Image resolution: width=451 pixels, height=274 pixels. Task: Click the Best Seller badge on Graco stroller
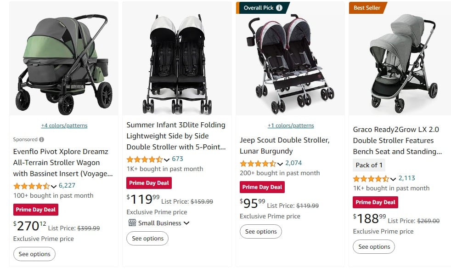[x=366, y=8]
